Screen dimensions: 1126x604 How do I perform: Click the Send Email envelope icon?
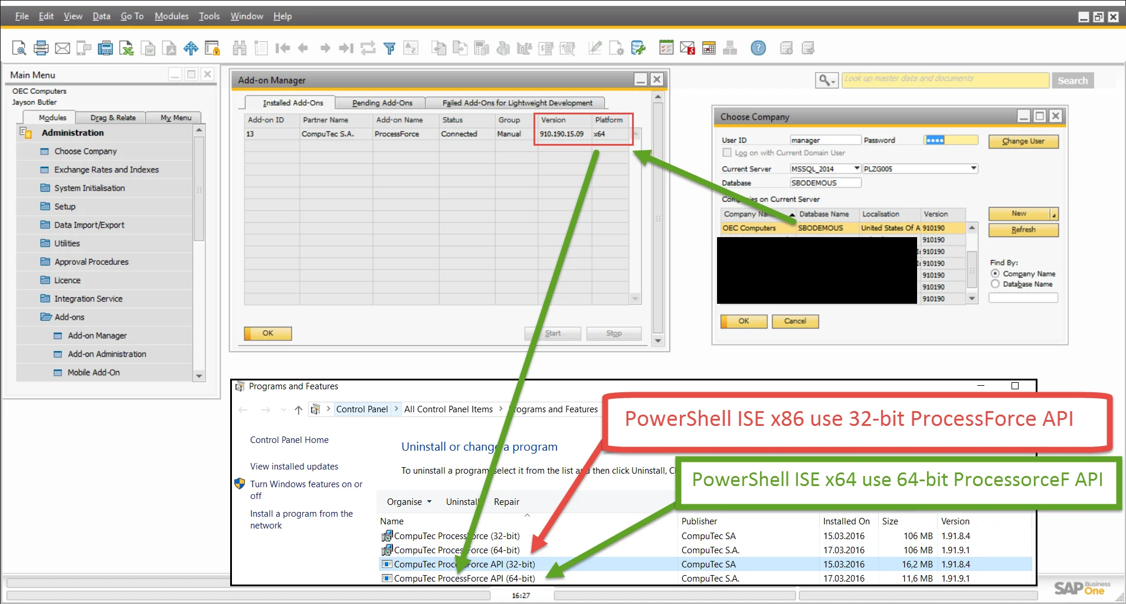pos(63,48)
